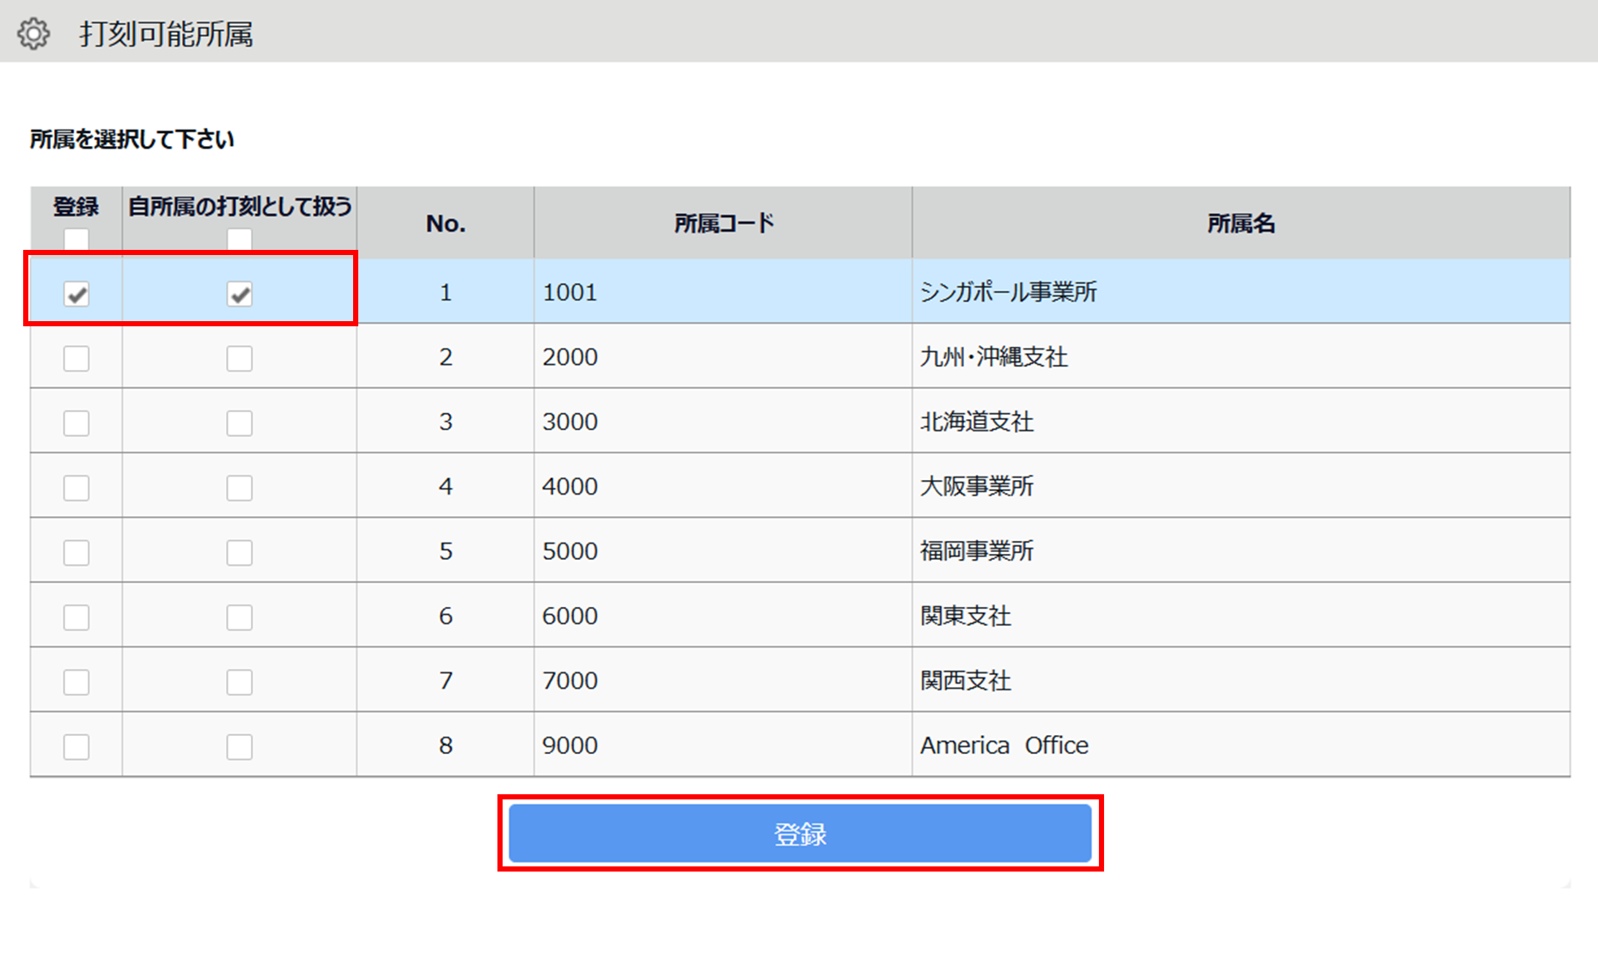Select the America Office name cell
Viewport: 1598px width, 966px height.
(1241, 745)
